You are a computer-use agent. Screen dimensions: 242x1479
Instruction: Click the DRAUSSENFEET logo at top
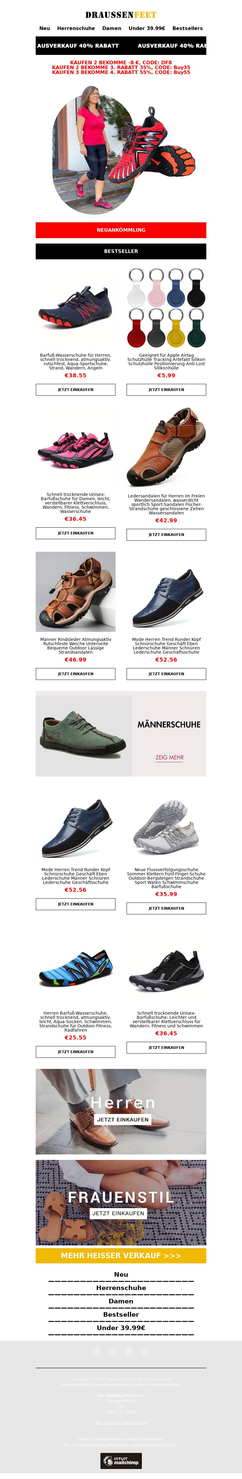pos(121,14)
